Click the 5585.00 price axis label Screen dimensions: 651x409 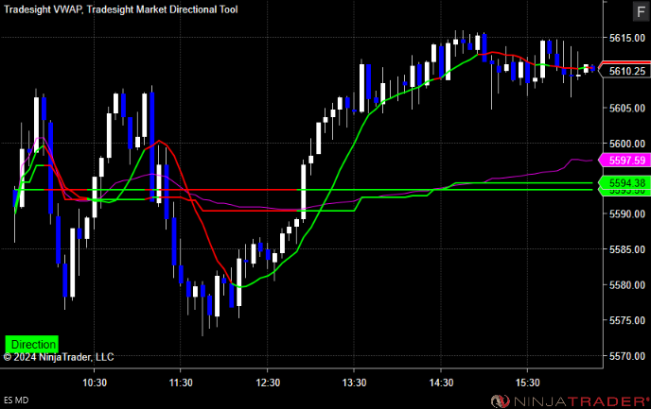(627, 250)
